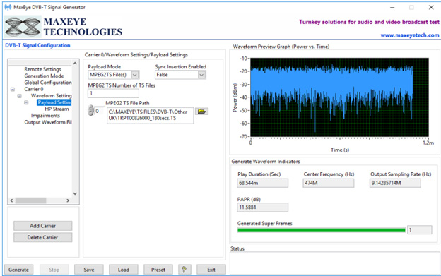Click the tree scroll-left arrow
The width and height of the screenshot is (441, 276).
point(11,200)
